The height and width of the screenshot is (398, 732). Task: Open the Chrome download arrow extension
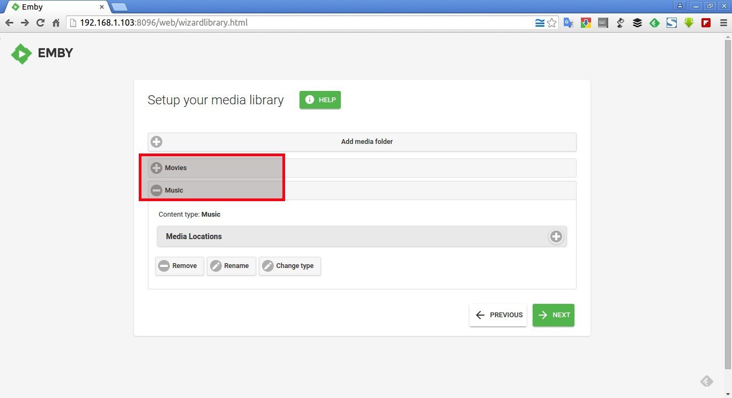(586, 23)
